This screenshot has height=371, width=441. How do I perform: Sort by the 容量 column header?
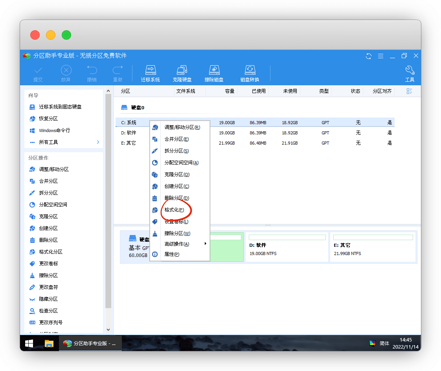coord(230,91)
